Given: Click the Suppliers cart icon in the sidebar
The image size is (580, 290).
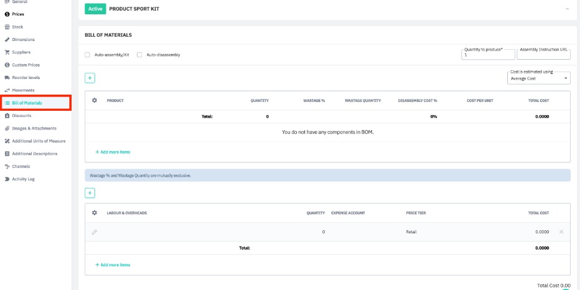Looking at the screenshot, I should coord(7,52).
